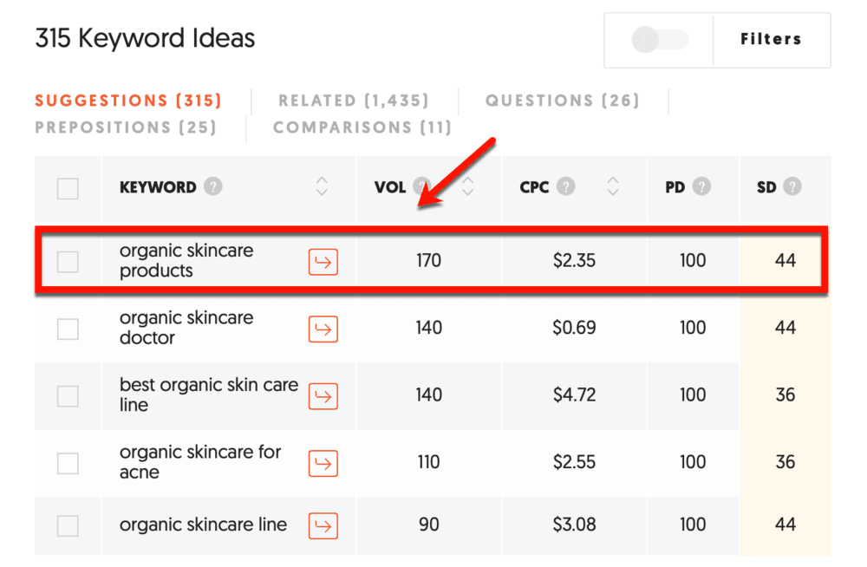This screenshot has width=867, height=567.
Task: Click the help icon next to VOL header
Action: pyautogui.click(x=422, y=186)
